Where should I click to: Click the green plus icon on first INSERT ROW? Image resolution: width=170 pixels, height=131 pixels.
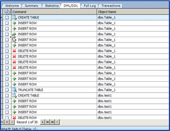click(x=14, y=23)
